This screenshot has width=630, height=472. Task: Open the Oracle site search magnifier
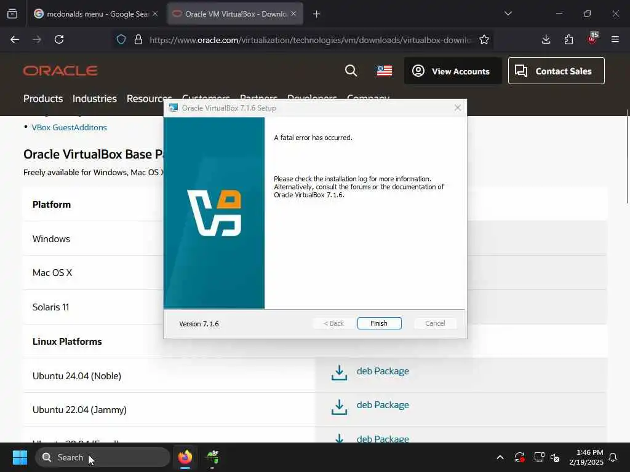tap(351, 71)
